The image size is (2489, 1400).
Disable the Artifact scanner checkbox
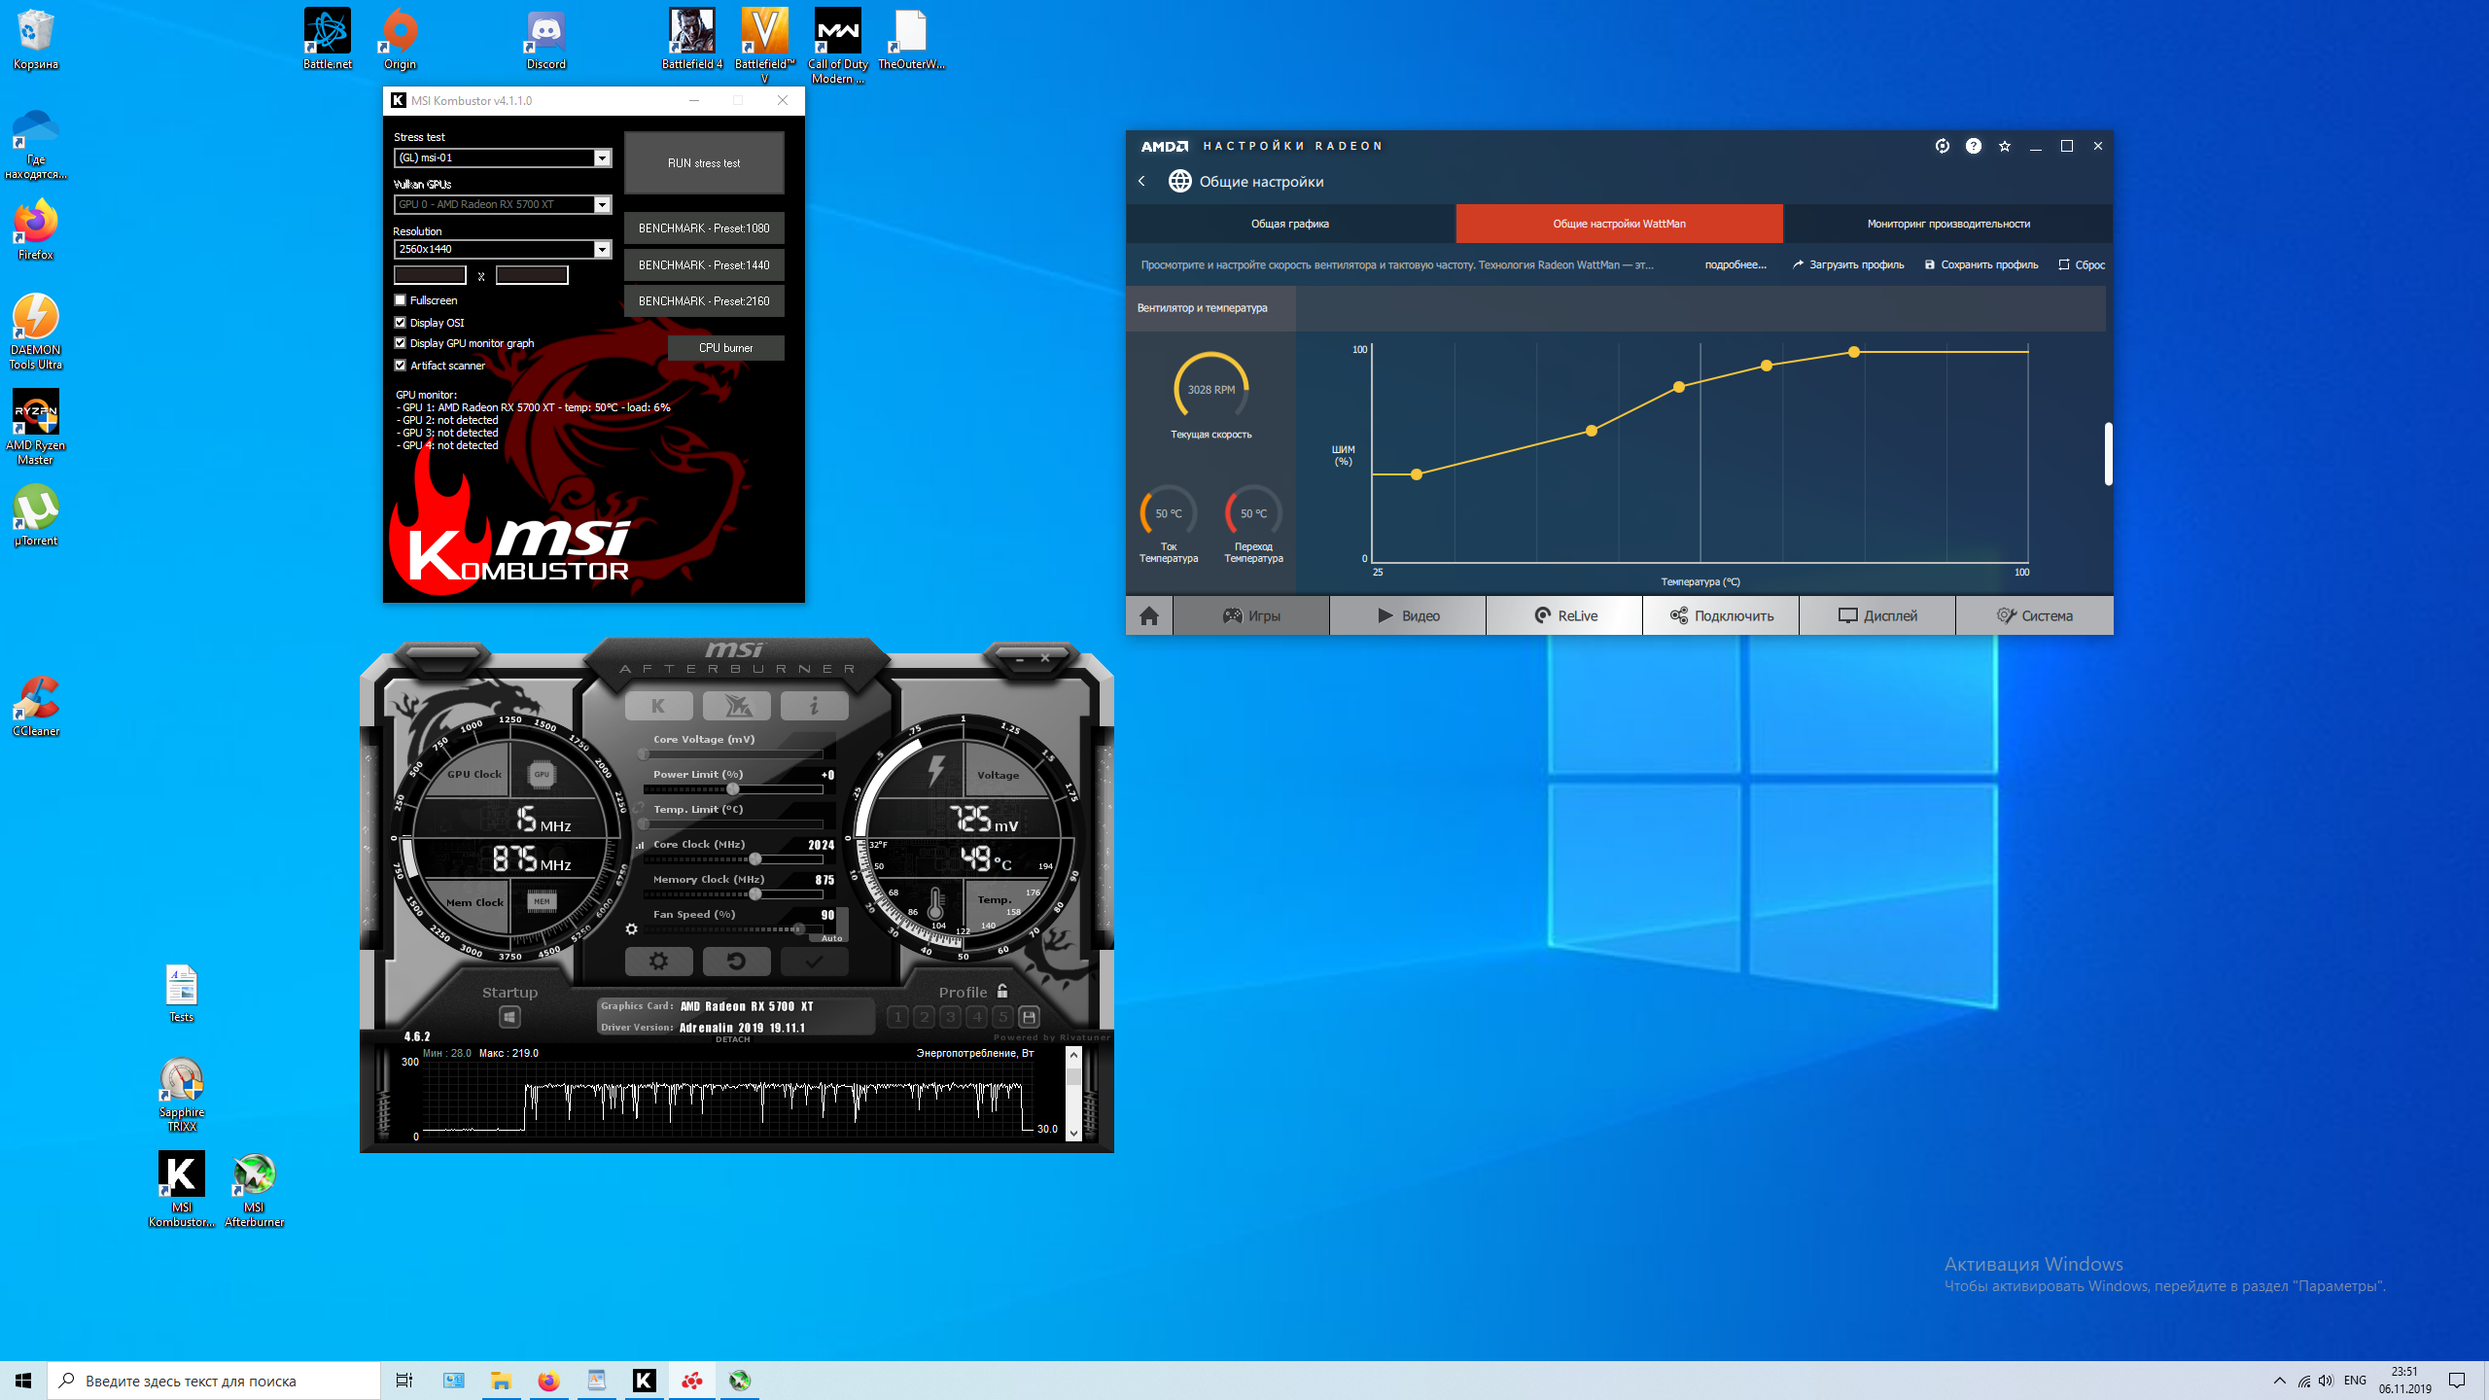(x=400, y=365)
